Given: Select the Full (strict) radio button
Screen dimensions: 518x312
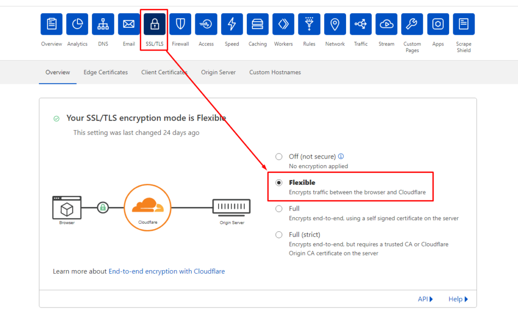Looking at the screenshot, I should [279, 235].
